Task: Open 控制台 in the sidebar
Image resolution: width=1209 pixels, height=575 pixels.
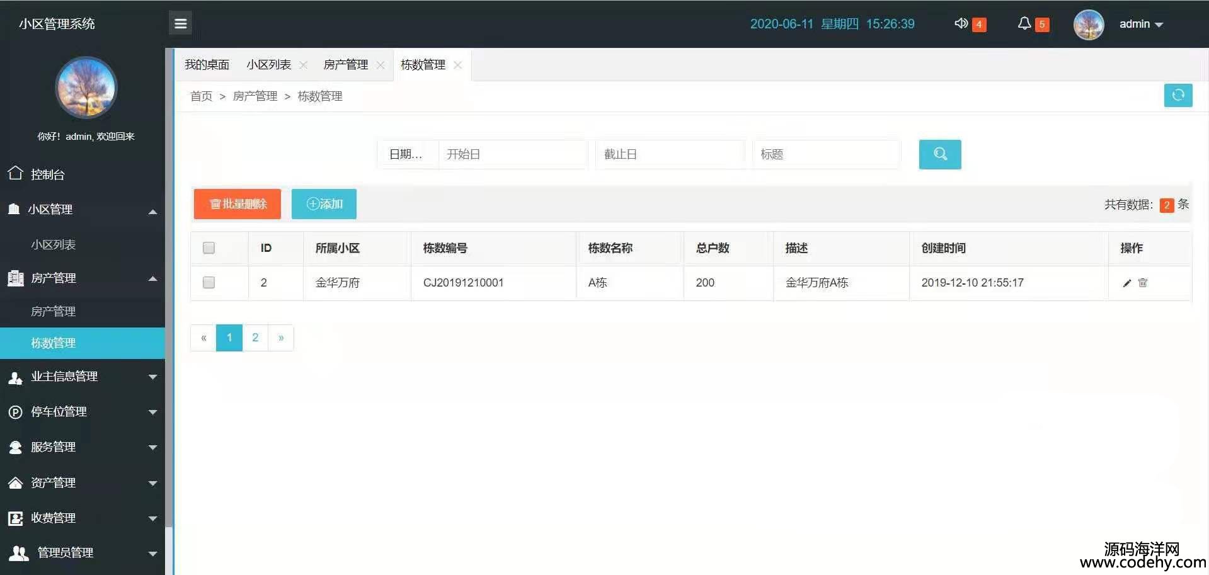Action: (x=48, y=174)
